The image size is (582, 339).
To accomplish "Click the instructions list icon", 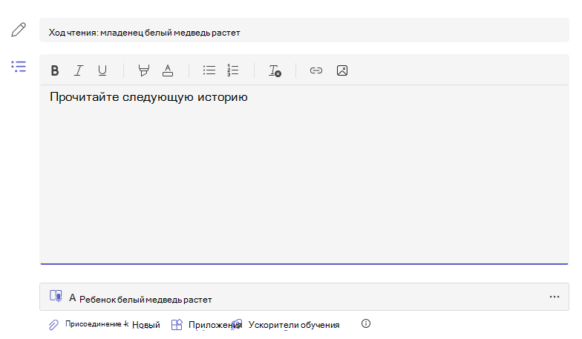I will pyautogui.click(x=19, y=67).
